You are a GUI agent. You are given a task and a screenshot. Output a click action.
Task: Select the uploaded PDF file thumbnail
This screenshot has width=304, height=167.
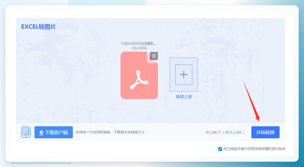(x=139, y=75)
